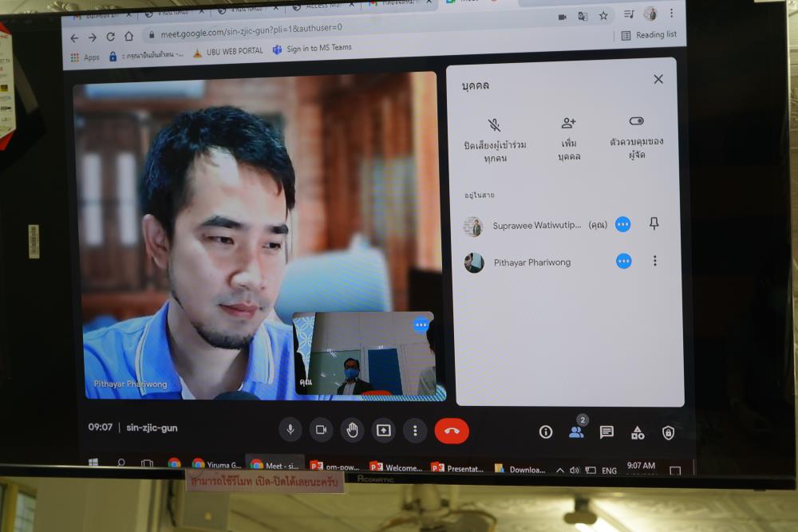Open host controls toggle icon
Image resolution: width=798 pixels, height=532 pixels.
tap(636, 121)
